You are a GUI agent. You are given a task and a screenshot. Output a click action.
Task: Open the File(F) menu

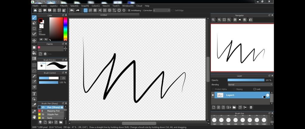point(35,6)
